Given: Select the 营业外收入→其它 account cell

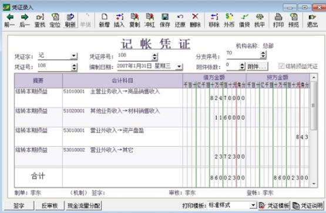Looking at the screenshot, I should pos(122,156).
